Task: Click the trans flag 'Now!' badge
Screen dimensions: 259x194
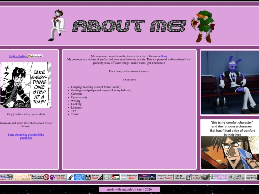Action: [129, 177]
